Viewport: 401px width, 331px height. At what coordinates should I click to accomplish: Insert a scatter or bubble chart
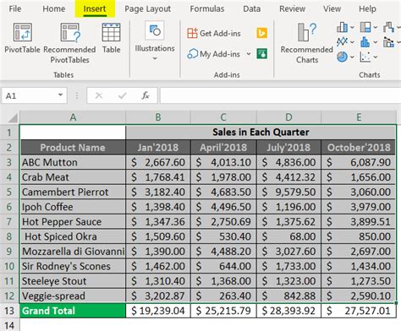[365, 57]
